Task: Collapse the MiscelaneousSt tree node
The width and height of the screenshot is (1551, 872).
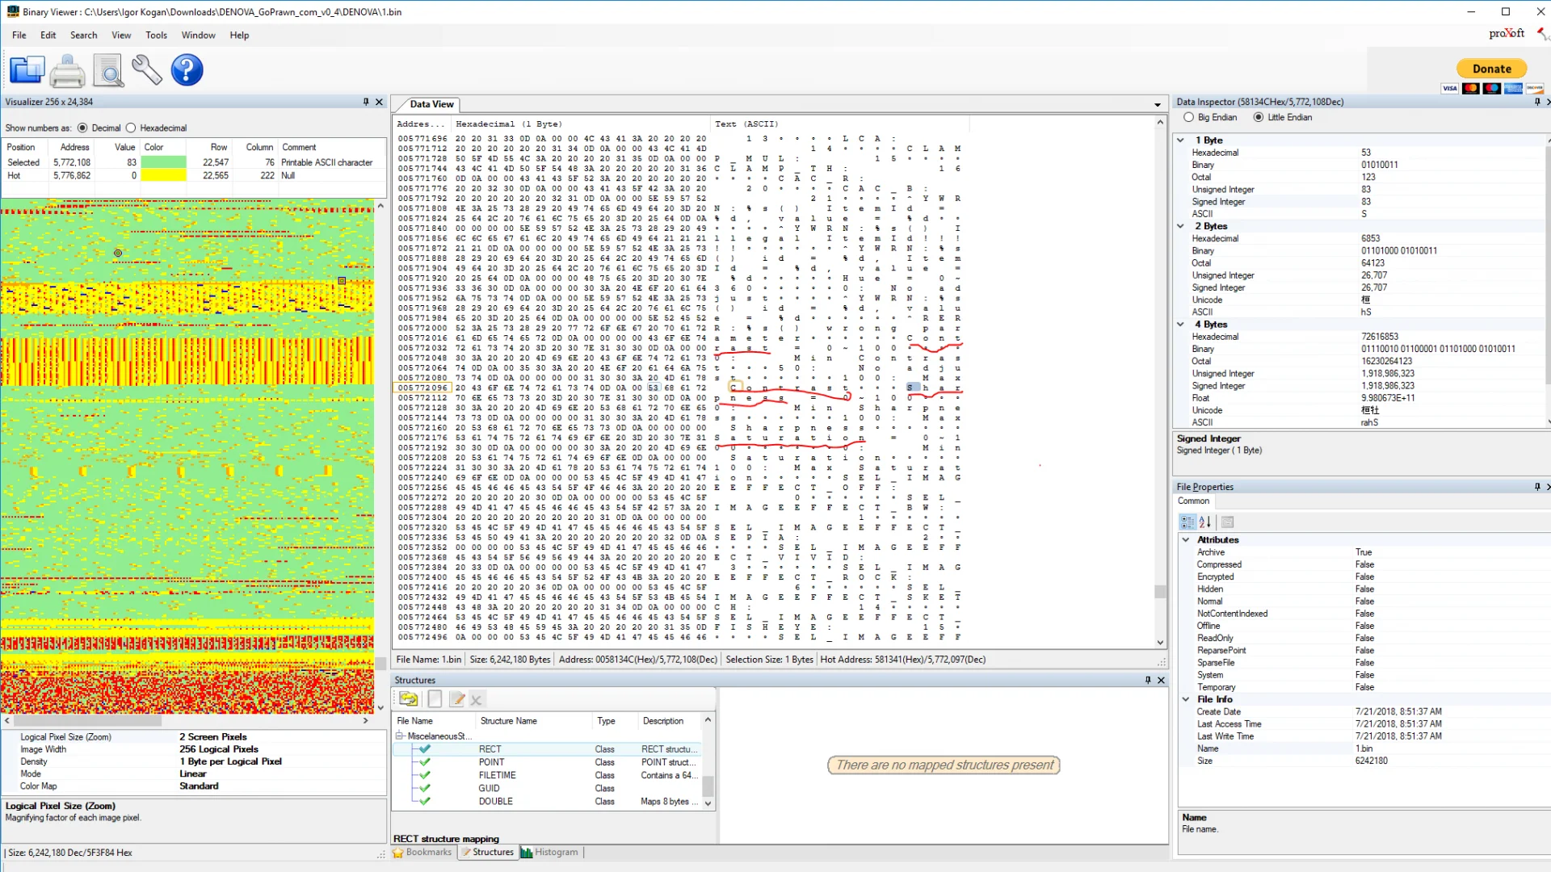Action: click(x=399, y=736)
